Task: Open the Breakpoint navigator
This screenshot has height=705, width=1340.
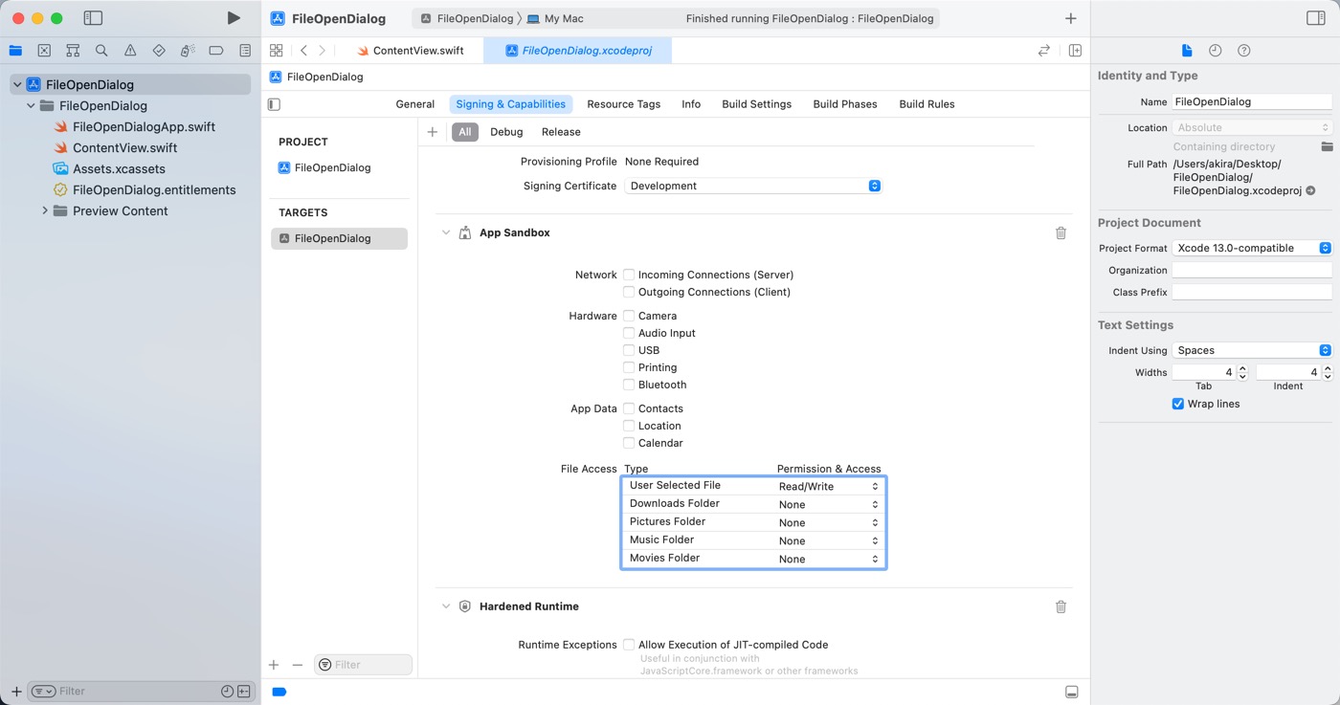Action: [216, 51]
